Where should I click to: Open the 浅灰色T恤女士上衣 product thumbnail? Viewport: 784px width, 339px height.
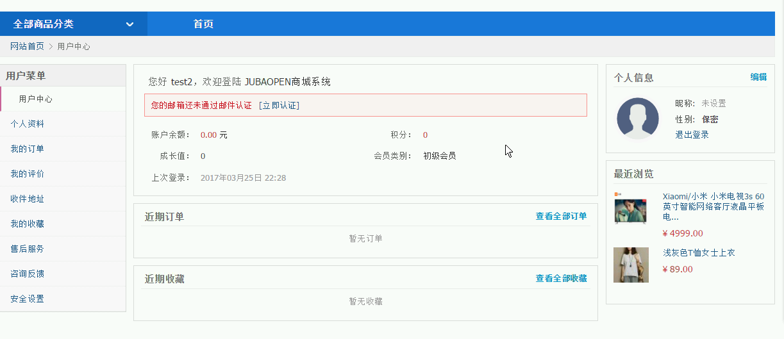pos(631,265)
